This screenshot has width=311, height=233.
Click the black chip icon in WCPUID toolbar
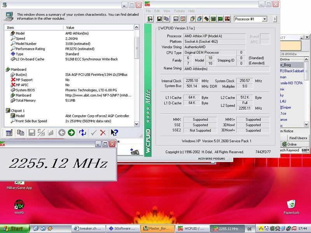(x=206, y=19)
